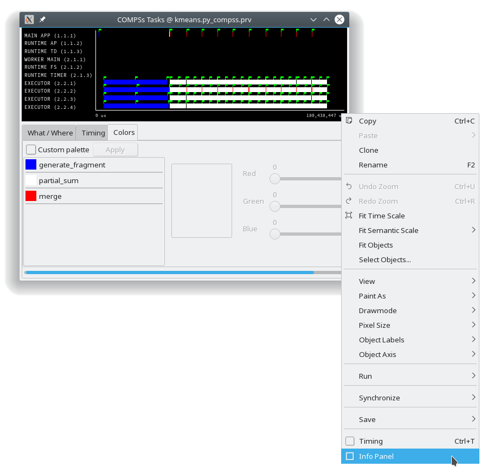Click the white partial_sum color swatch
487x467 pixels.
point(31,180)
